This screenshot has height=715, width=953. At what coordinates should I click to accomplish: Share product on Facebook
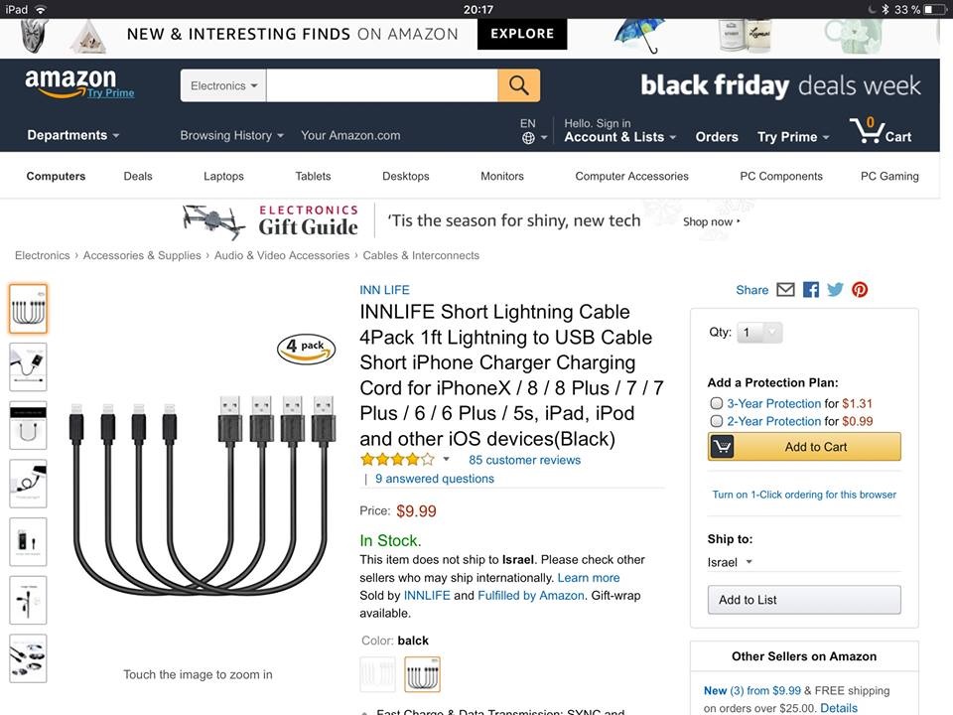pos(811,290)
